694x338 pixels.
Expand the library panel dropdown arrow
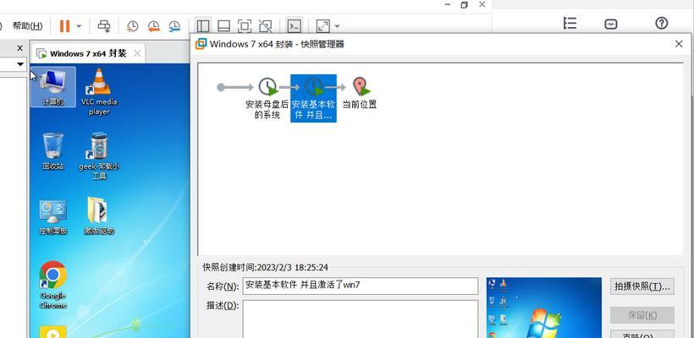20,64
